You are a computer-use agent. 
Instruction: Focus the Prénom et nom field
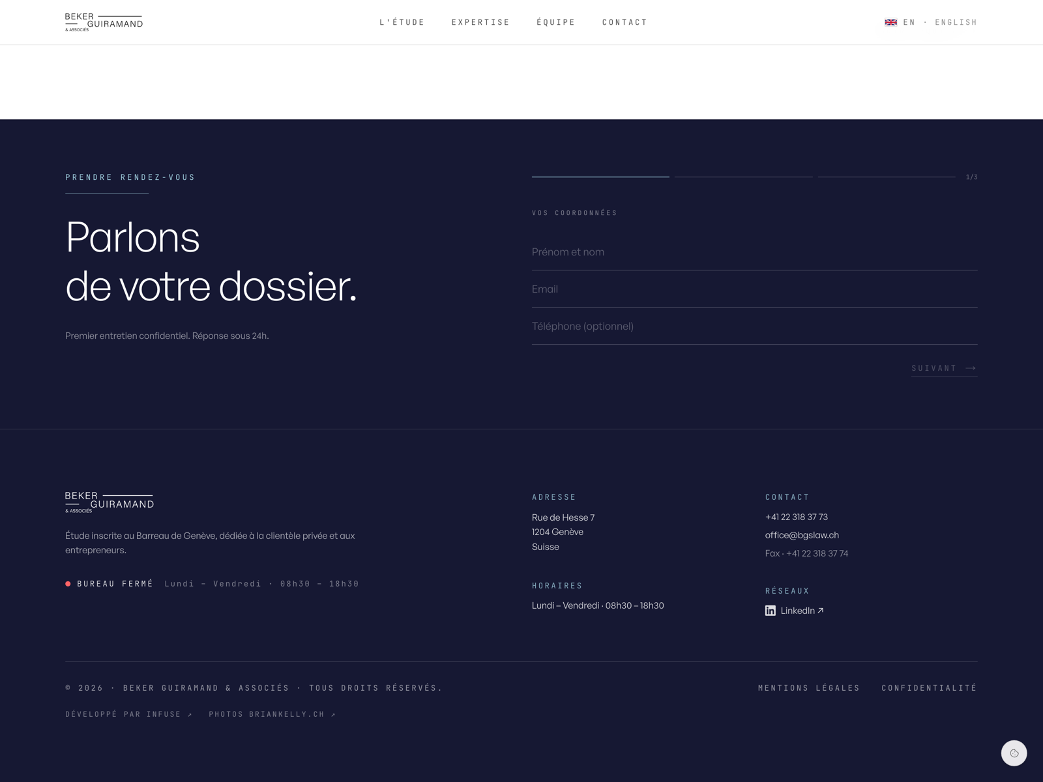coord(754,252)
